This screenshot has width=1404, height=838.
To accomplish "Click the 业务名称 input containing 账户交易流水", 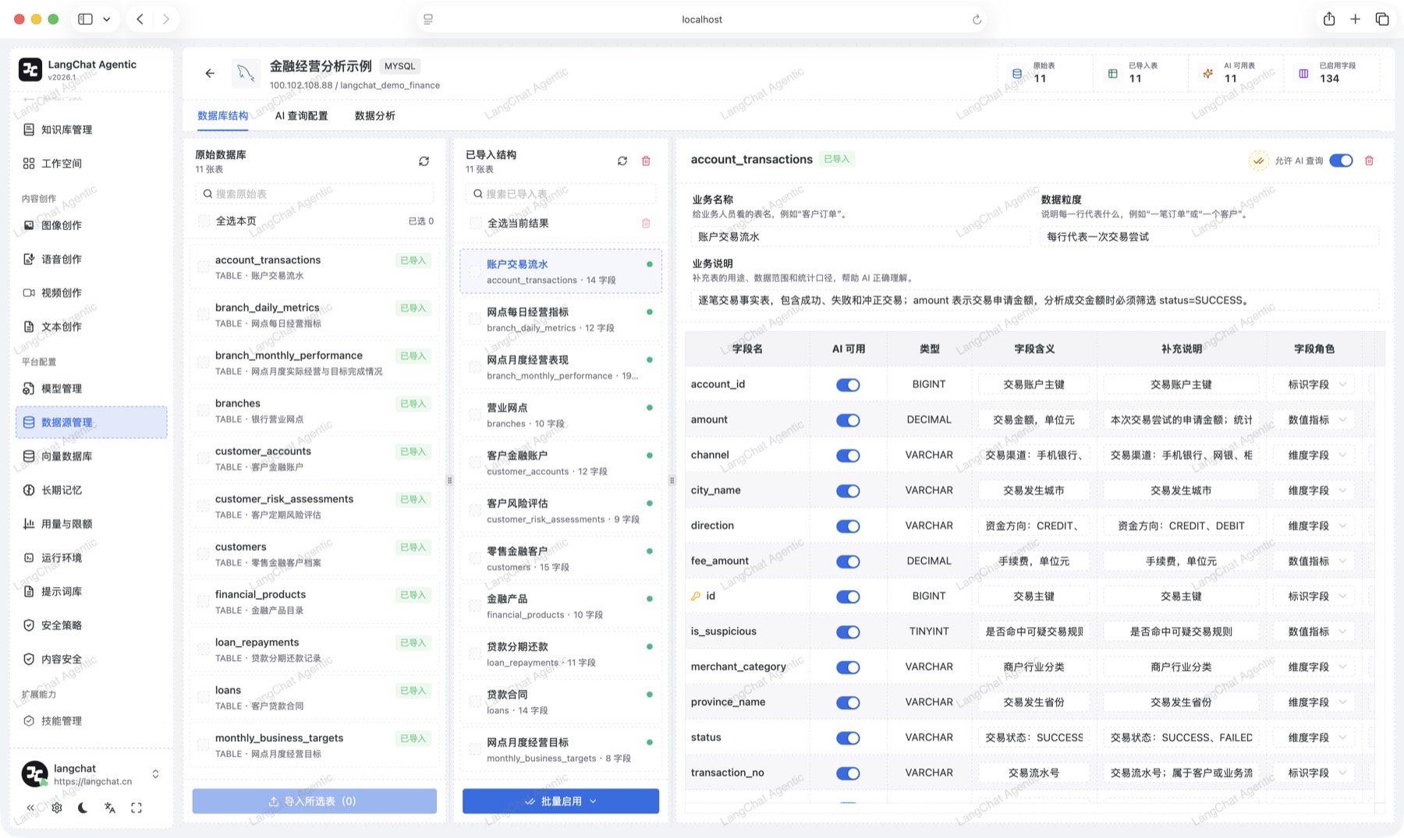I will pyautogui.click(x=860, y=237).
